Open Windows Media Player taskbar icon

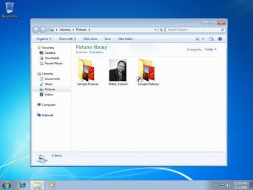click(52, 185)
